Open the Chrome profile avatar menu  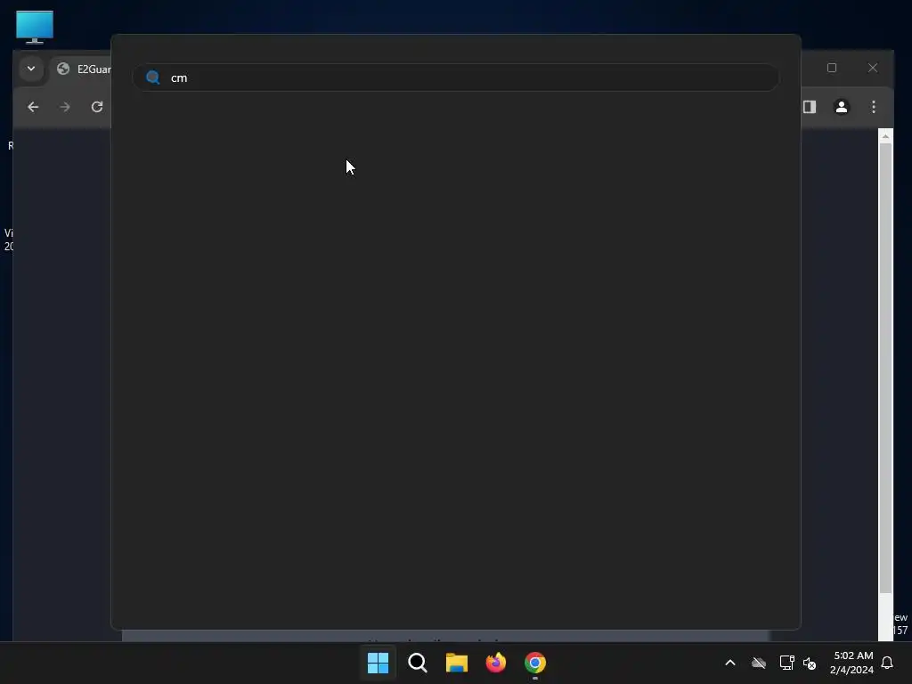(x=842, y=107)
